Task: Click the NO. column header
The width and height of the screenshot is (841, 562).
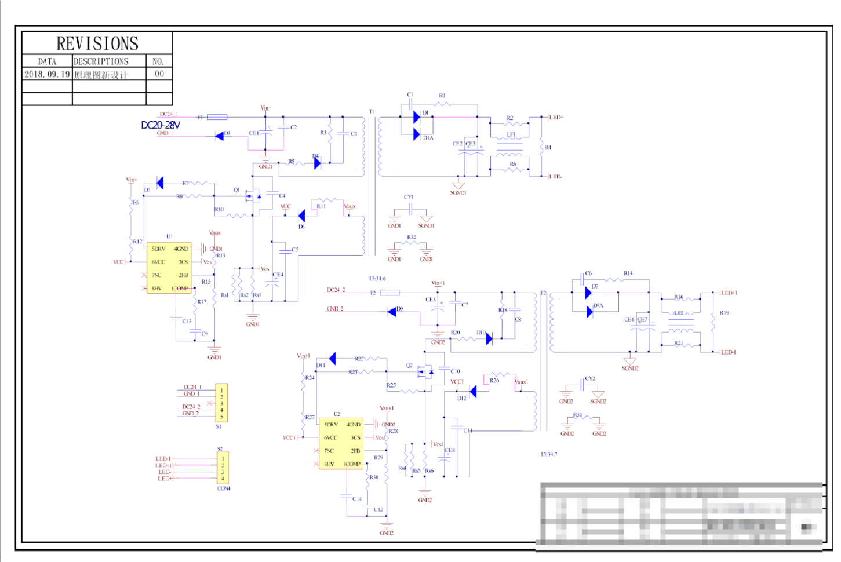Action: coord(158,61)
